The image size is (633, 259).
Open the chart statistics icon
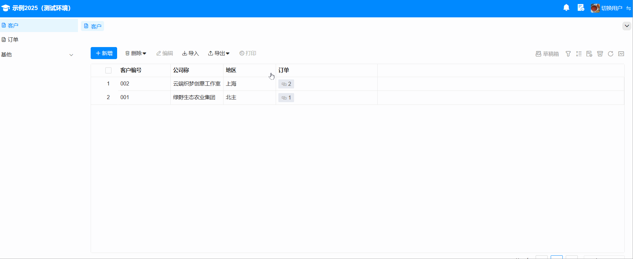click(x=621, y=54)
